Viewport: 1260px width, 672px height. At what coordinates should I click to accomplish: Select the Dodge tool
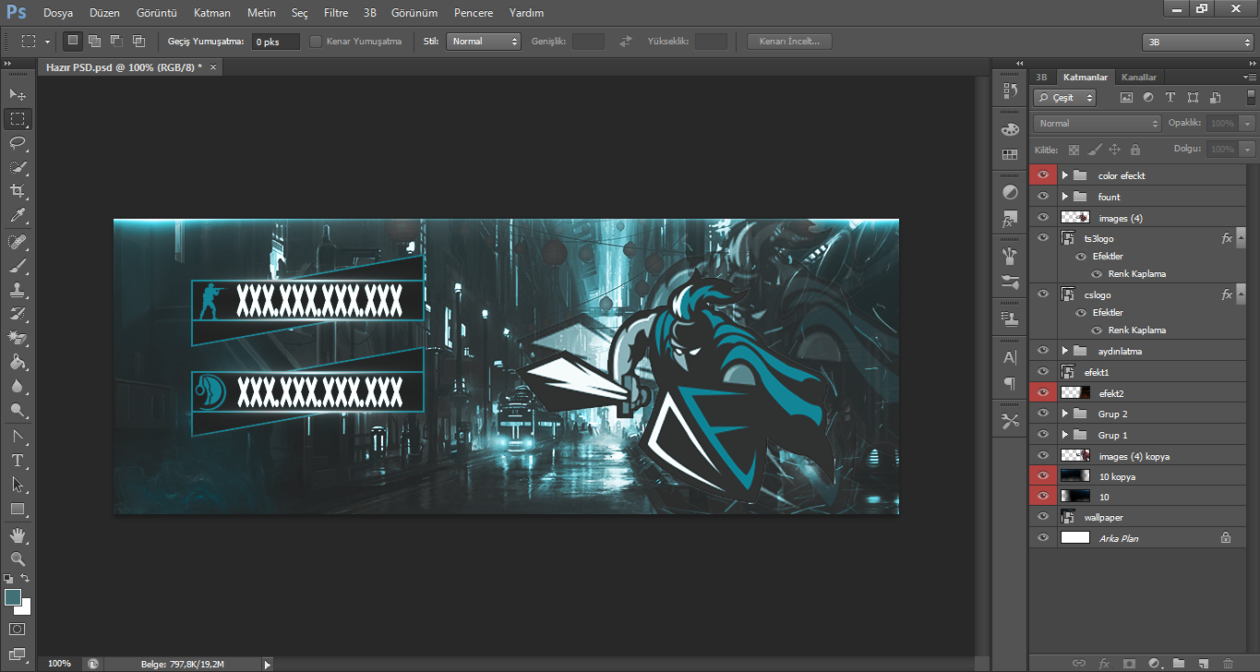click(x=18, y=409)
